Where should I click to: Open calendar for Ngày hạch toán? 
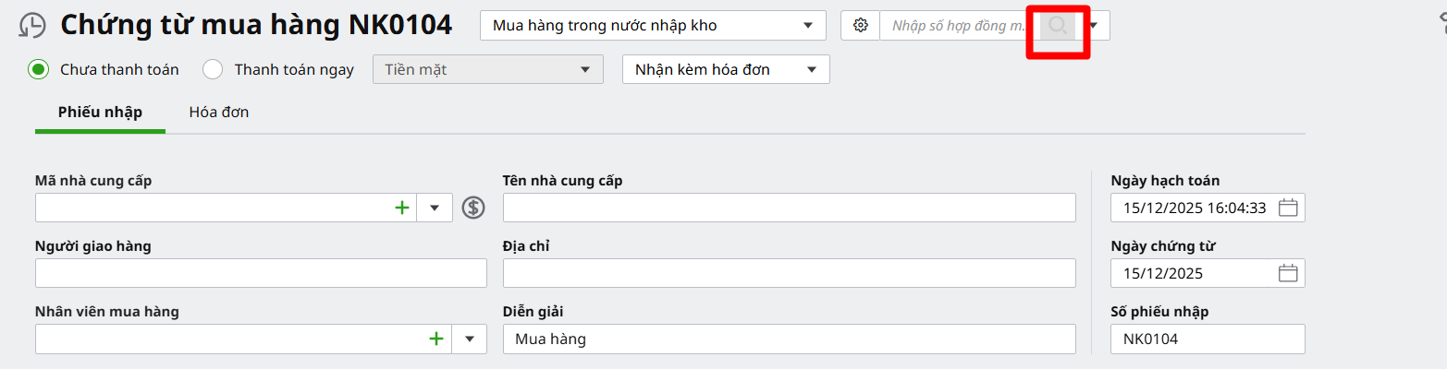pos(1288,208)
